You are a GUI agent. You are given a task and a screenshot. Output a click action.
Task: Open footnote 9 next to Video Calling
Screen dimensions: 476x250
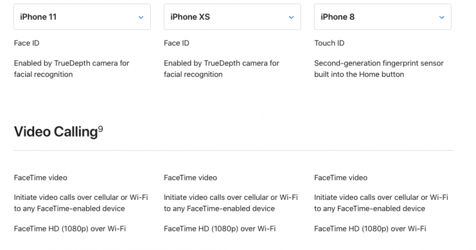pyautogui.click(x=100, y=128)
